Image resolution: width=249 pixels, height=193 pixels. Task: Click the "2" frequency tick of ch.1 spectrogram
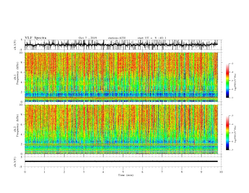(x=22, y=92)
